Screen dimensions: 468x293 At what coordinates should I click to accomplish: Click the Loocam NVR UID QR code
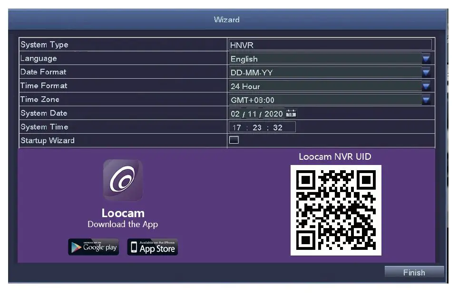pyautogui.click(x=336, y=210)
